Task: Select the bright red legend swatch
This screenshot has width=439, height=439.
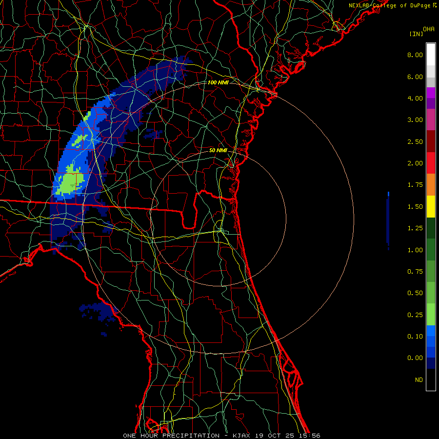Action: point(431,163)
